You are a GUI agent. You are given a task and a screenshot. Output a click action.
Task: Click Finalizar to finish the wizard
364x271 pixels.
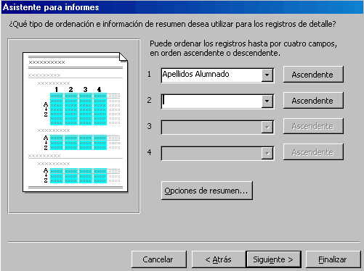[x=333, y=259]
